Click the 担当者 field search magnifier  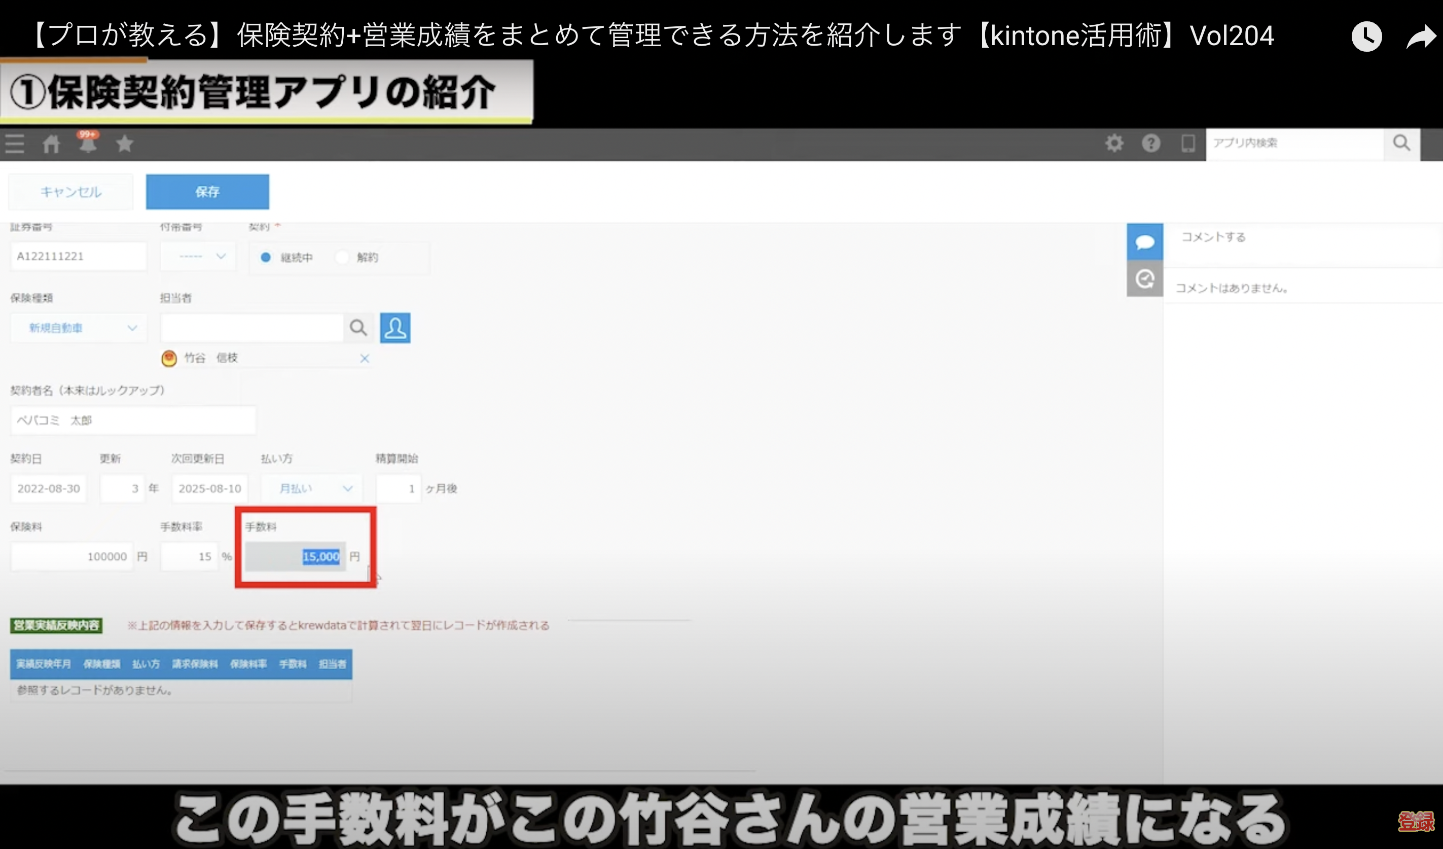[358, 328]
